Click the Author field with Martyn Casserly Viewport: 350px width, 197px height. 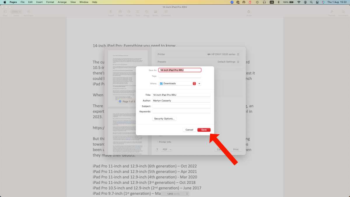(x=181, y=100)
